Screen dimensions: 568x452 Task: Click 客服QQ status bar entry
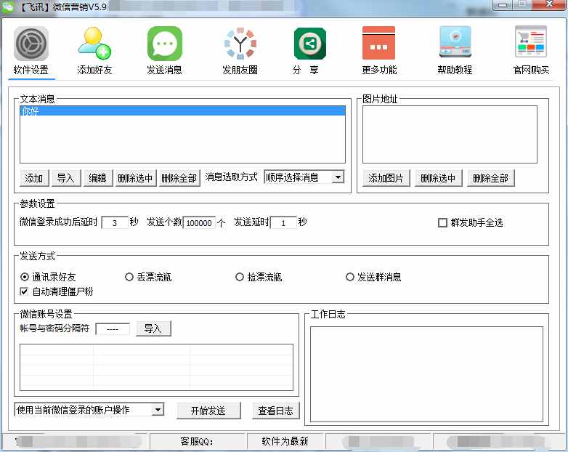tap(198, 441)
